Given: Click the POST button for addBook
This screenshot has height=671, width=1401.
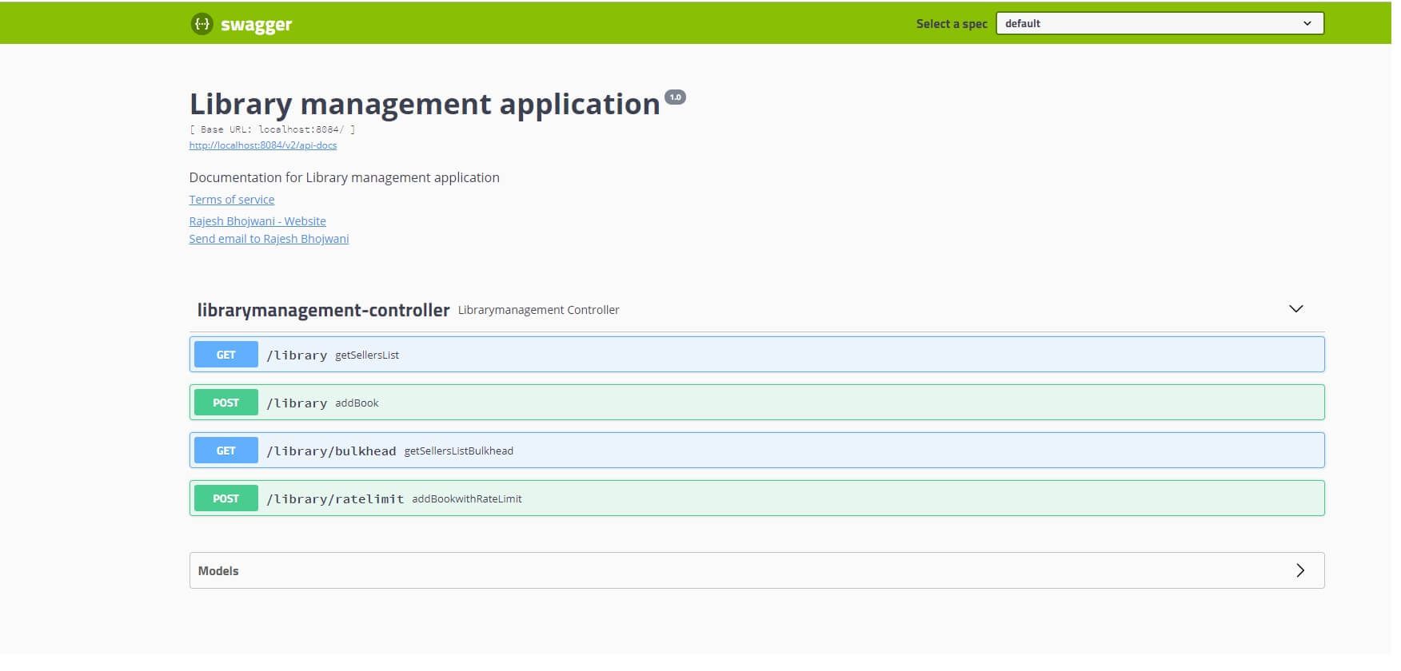Looking at the screenshot, I should 226,403.
